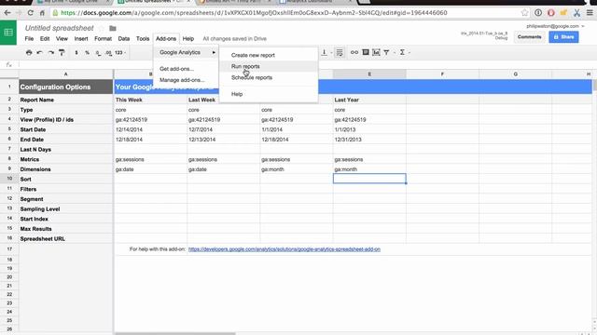Click the green Sheets home icon
Image resolution: width=597 pixels, height=335 pixels.
(8, 33)
